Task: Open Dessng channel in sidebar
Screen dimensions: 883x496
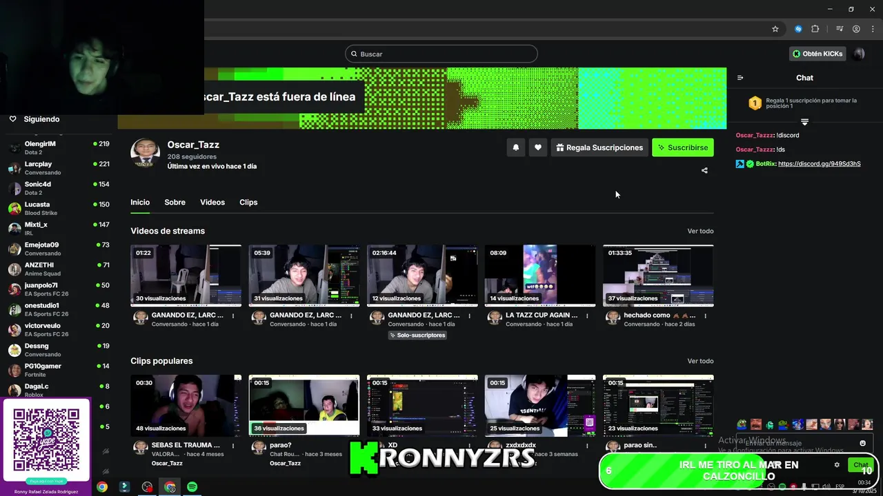Action: 59,350
